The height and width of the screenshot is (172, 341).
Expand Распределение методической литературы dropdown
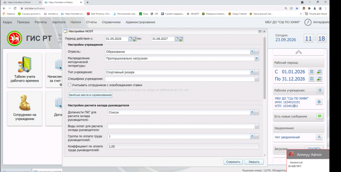tap(257, 58)
